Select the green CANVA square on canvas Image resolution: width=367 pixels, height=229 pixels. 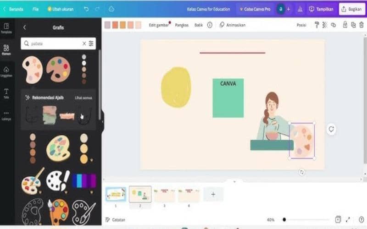[228, 98]
